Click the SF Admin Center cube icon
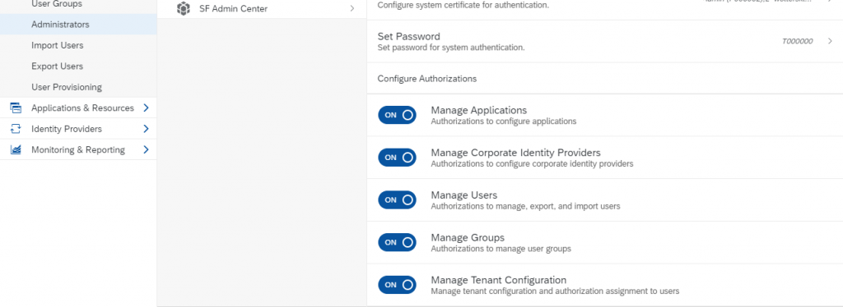Screen dimensions: 843x307 point(184,8)
